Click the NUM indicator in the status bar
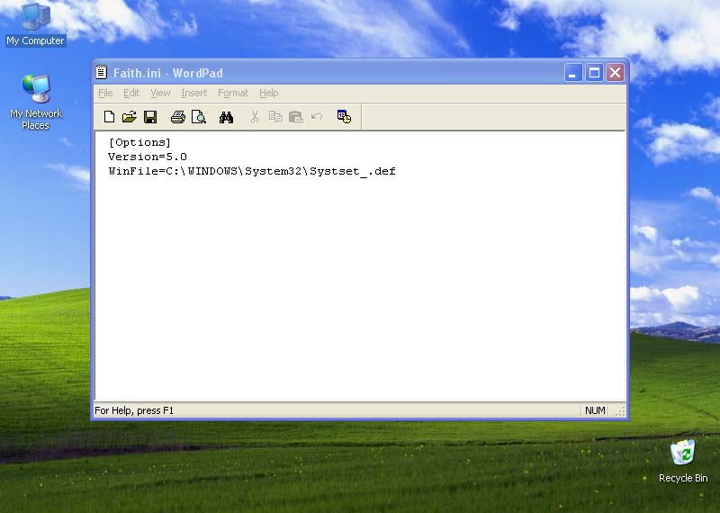Screen dimensions: 720x513 click(x=595, y=410)
